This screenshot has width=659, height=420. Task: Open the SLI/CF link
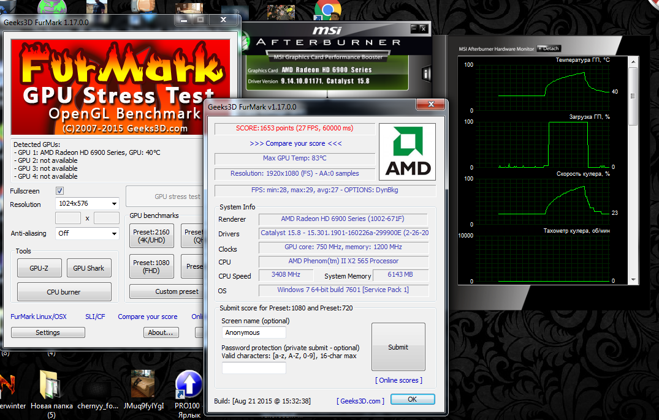click(95, 317)
